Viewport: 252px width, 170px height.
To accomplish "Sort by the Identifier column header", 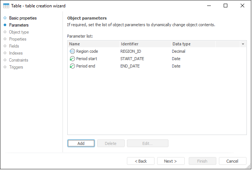I will [145, 44].
